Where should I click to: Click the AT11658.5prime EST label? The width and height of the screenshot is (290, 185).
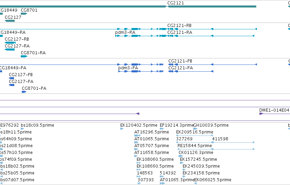click(x=151, y=153)
